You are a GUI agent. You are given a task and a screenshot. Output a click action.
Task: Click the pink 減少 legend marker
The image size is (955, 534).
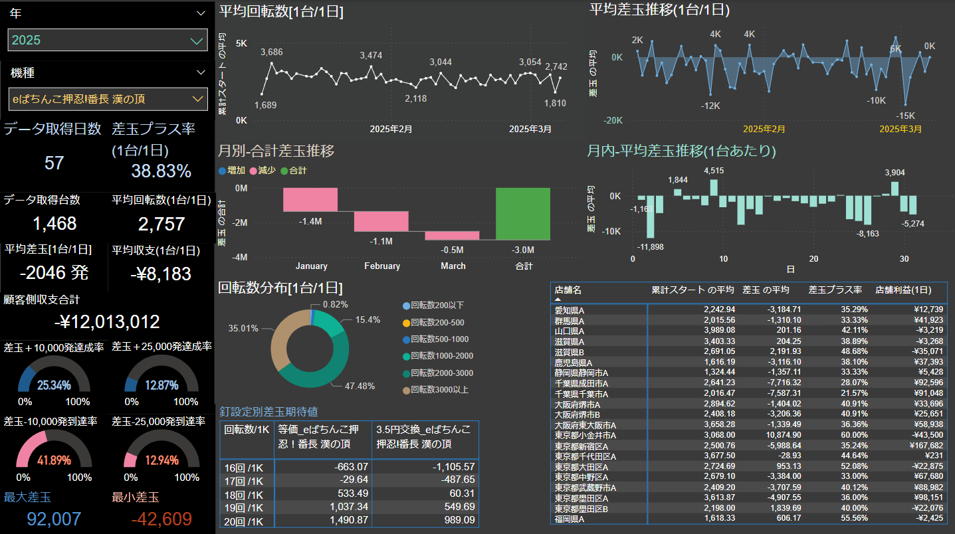pos(253,171)
